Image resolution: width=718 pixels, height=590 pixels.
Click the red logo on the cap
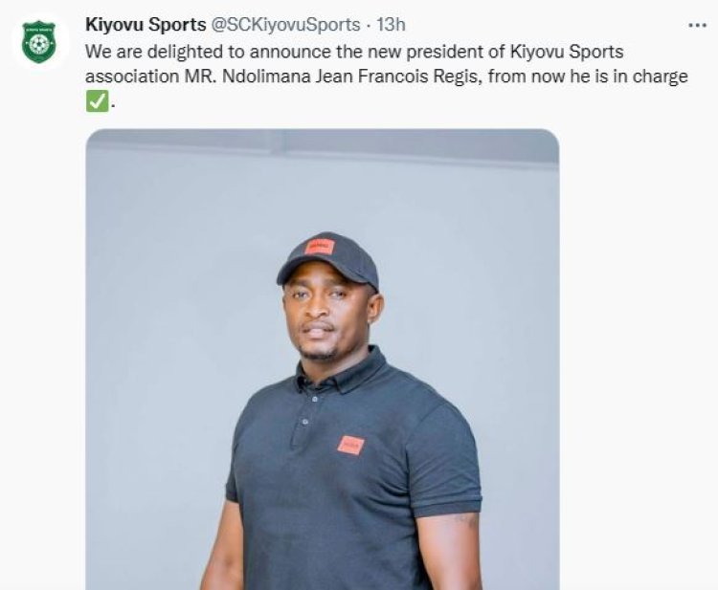click(320, 247)
